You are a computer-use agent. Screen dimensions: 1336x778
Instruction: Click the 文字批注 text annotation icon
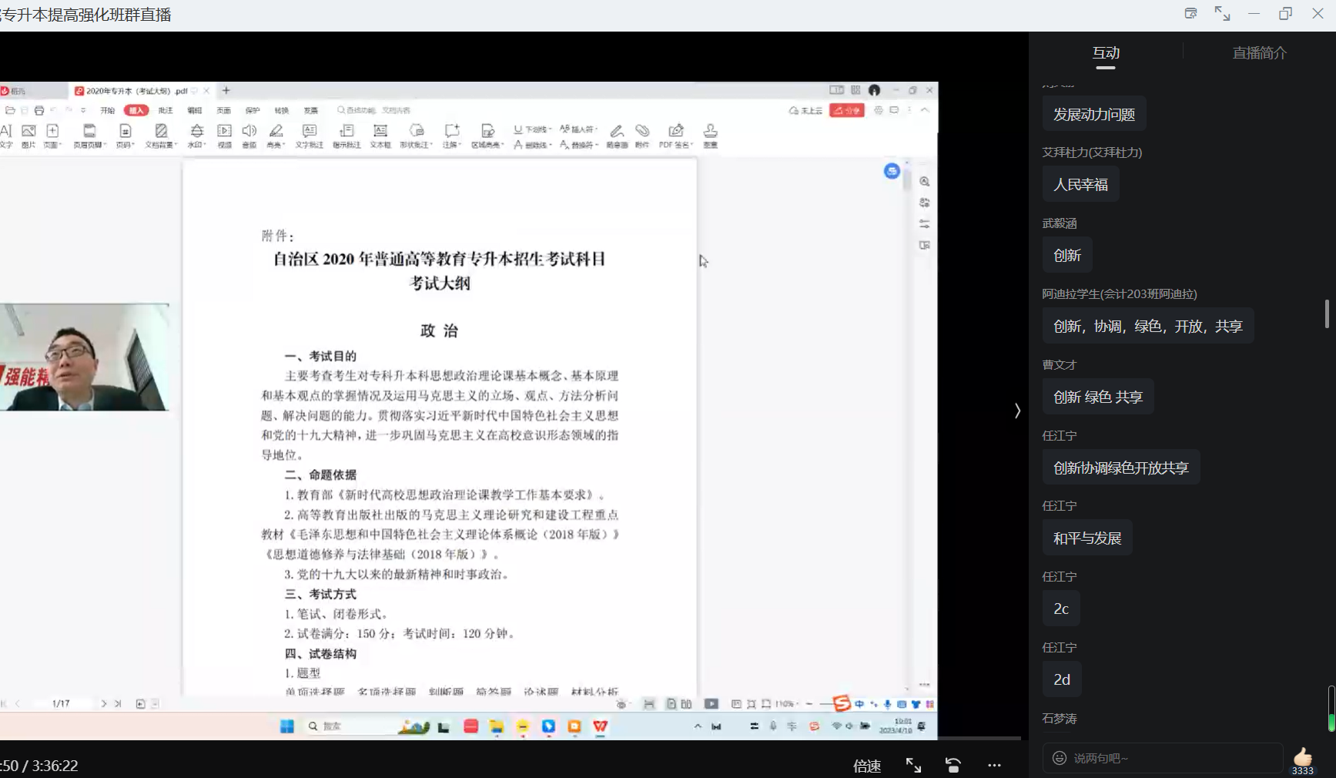click(x=310, y=135)
